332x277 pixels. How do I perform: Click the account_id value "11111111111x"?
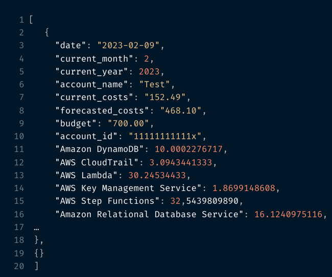[165, 136]
